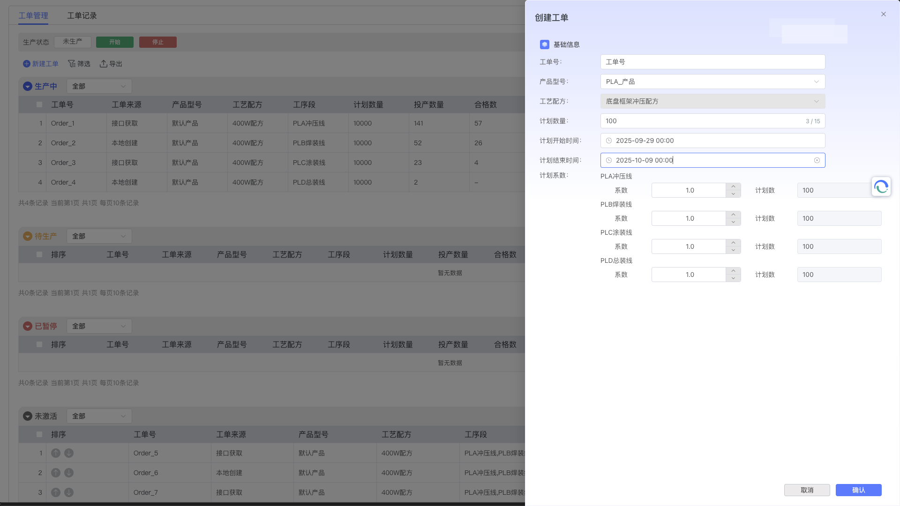Open the 产品型号 PLA_产品 dropdown
The height and width of the screenshot is (506, 900).
coord(712,82)
